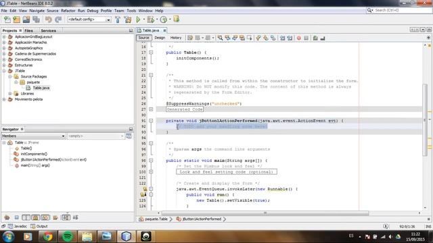Click the red Start Macro Recording icon
433x243 pixels.
click(299, 38)
